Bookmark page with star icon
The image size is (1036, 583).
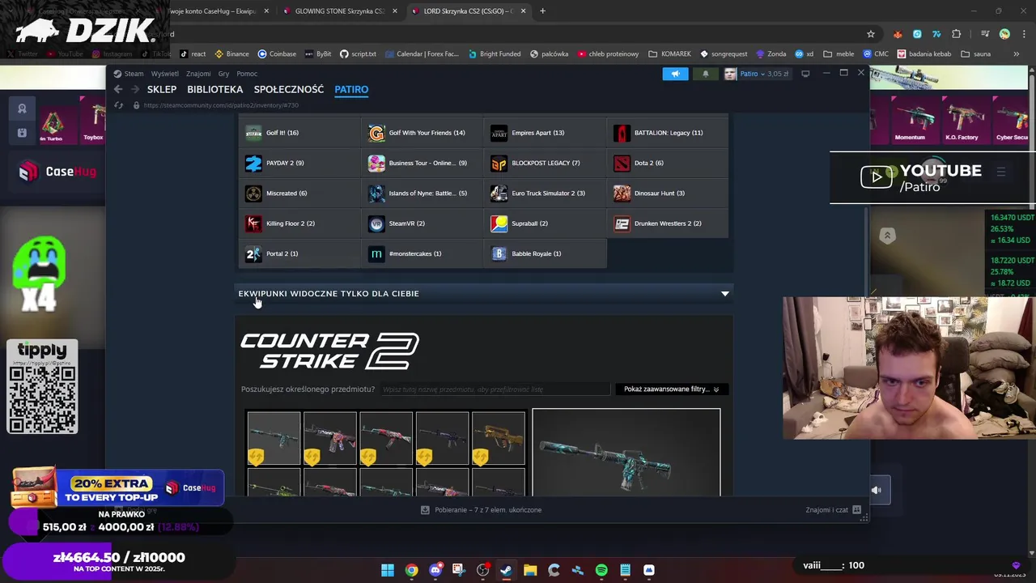click(x=871, y=34)
